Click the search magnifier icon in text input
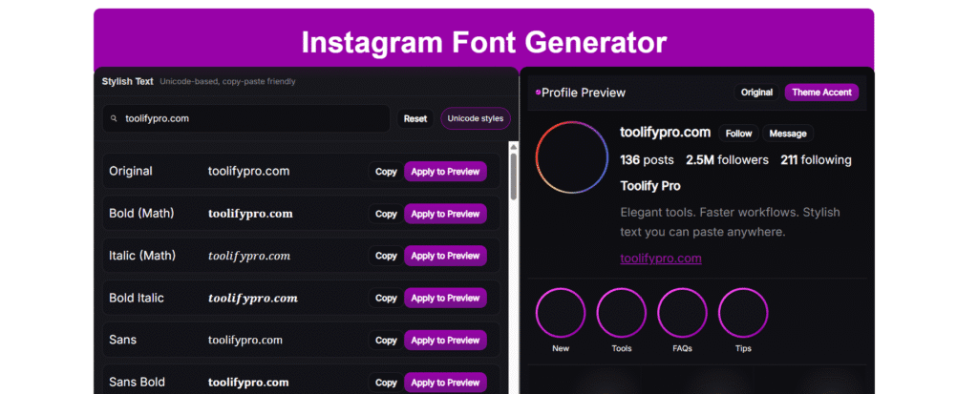 click(x=115, y=119)
